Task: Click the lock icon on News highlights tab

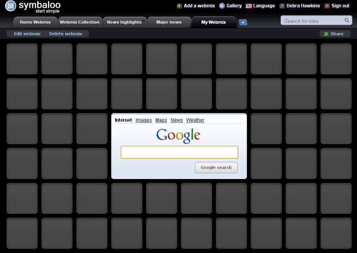Action: coord(143,20)
